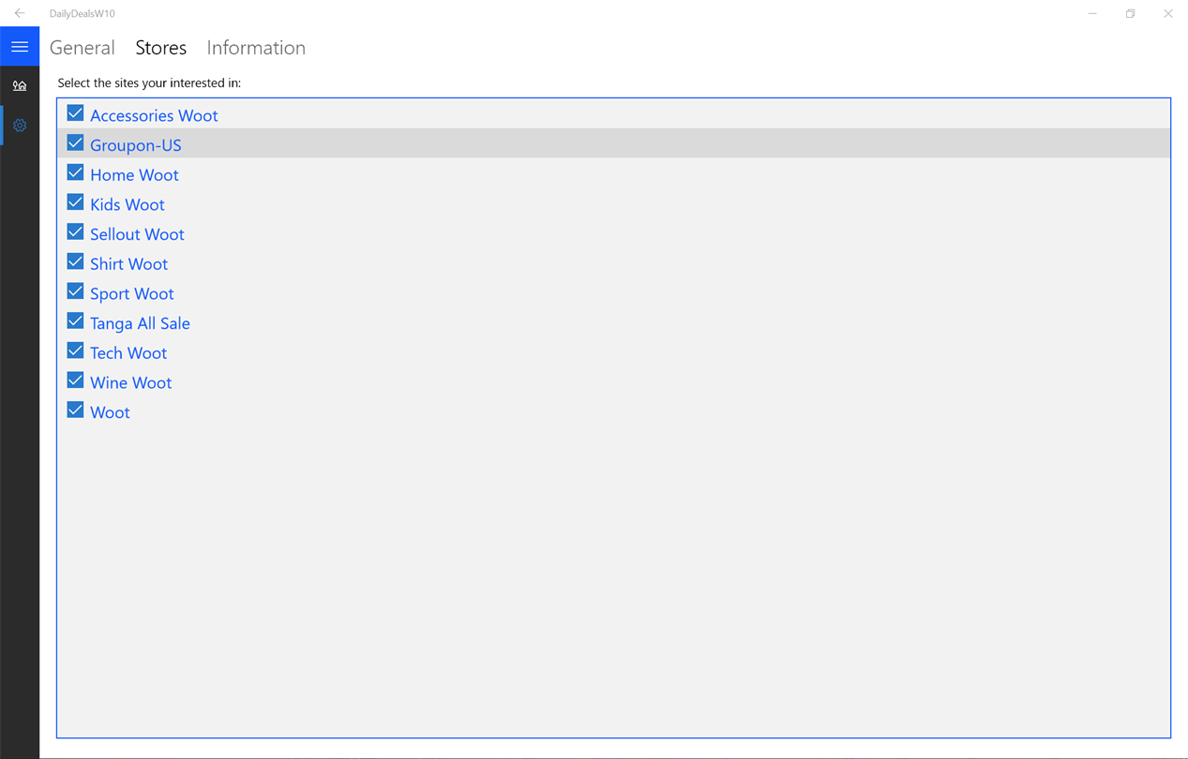Image resolution: width=1188 pixels, height=759 pixels.
Task: Uncheck the Accessories Woot checkbox
Action: coord(75,113)
